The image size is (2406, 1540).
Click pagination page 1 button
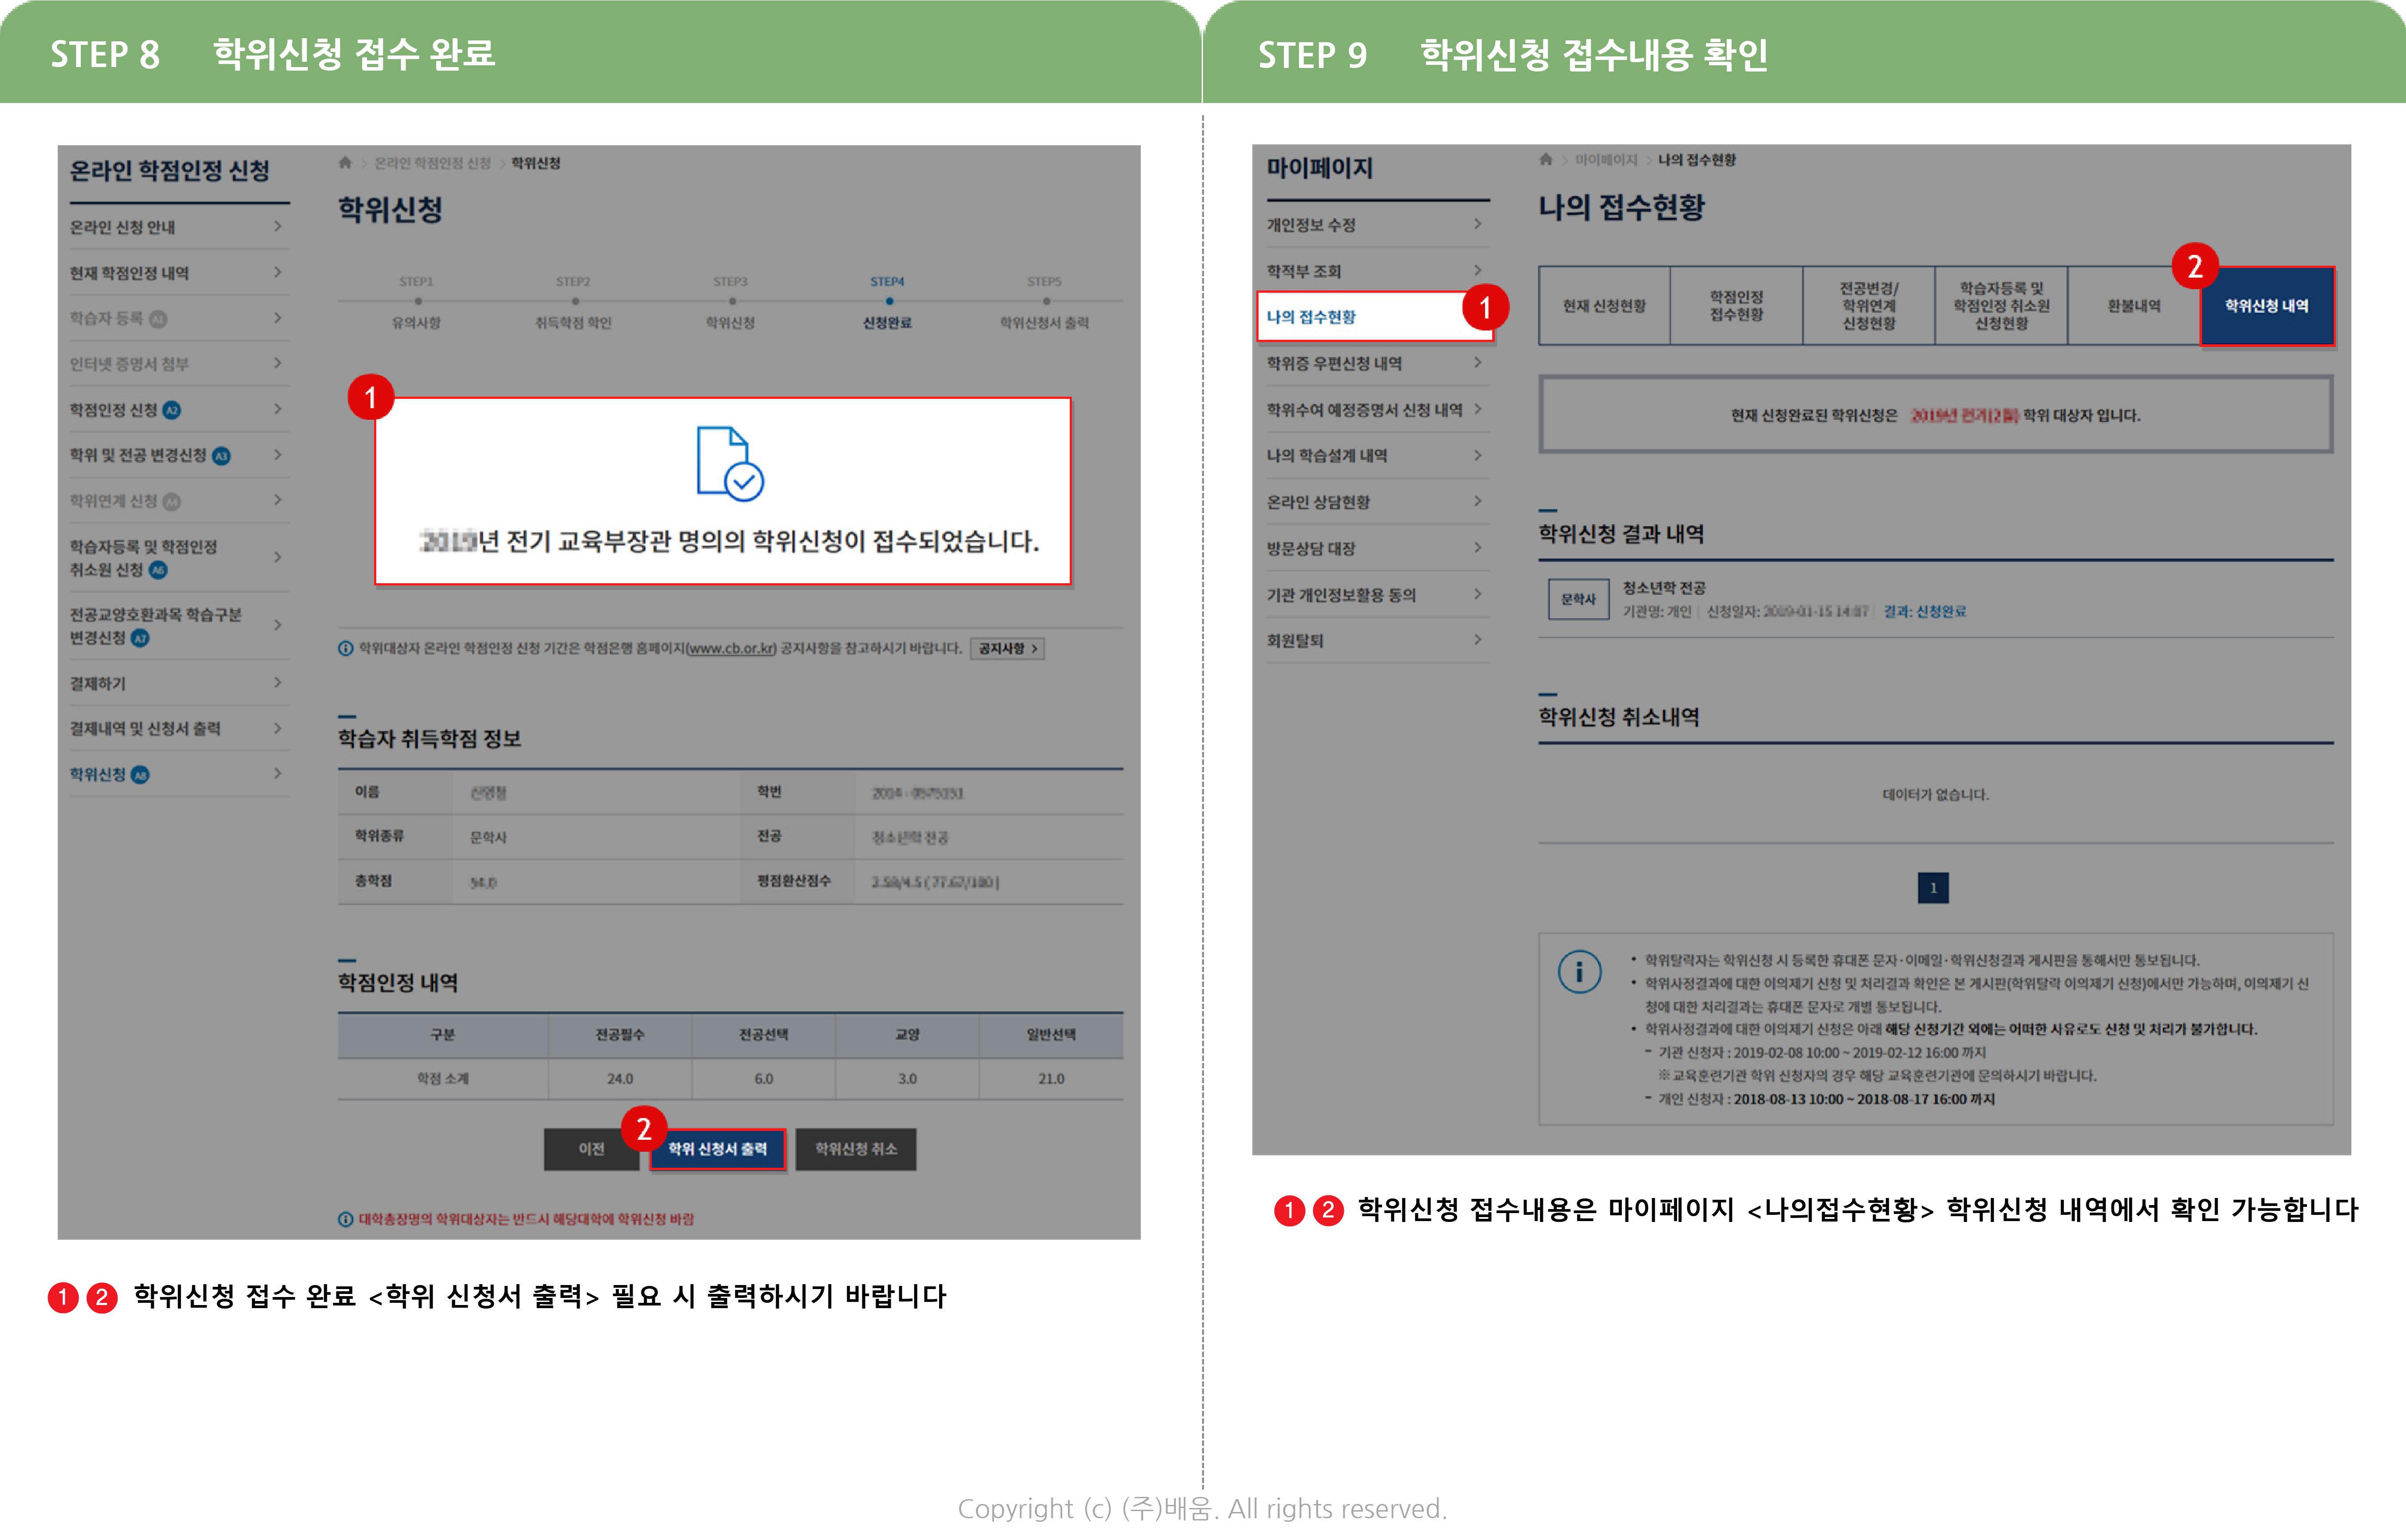pos(1933,888)
